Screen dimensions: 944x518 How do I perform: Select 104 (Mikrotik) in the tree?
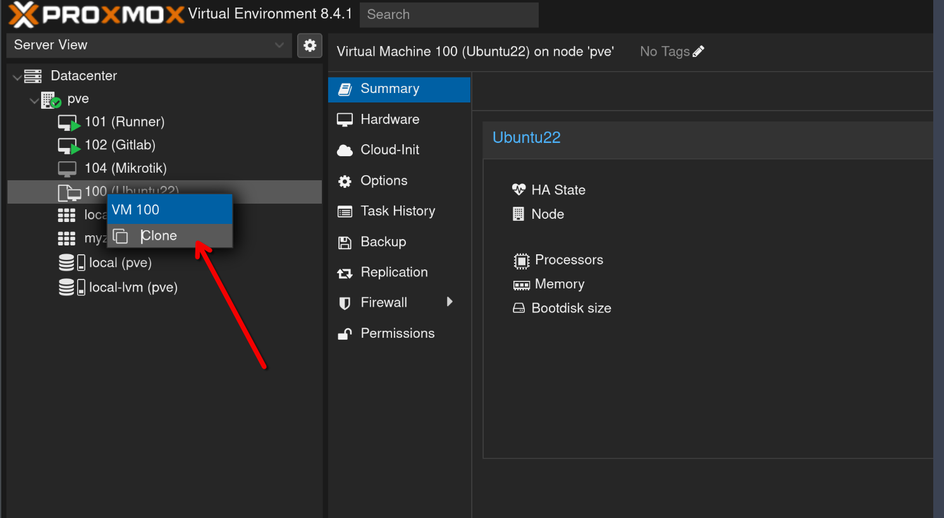[x=126, y=168]
